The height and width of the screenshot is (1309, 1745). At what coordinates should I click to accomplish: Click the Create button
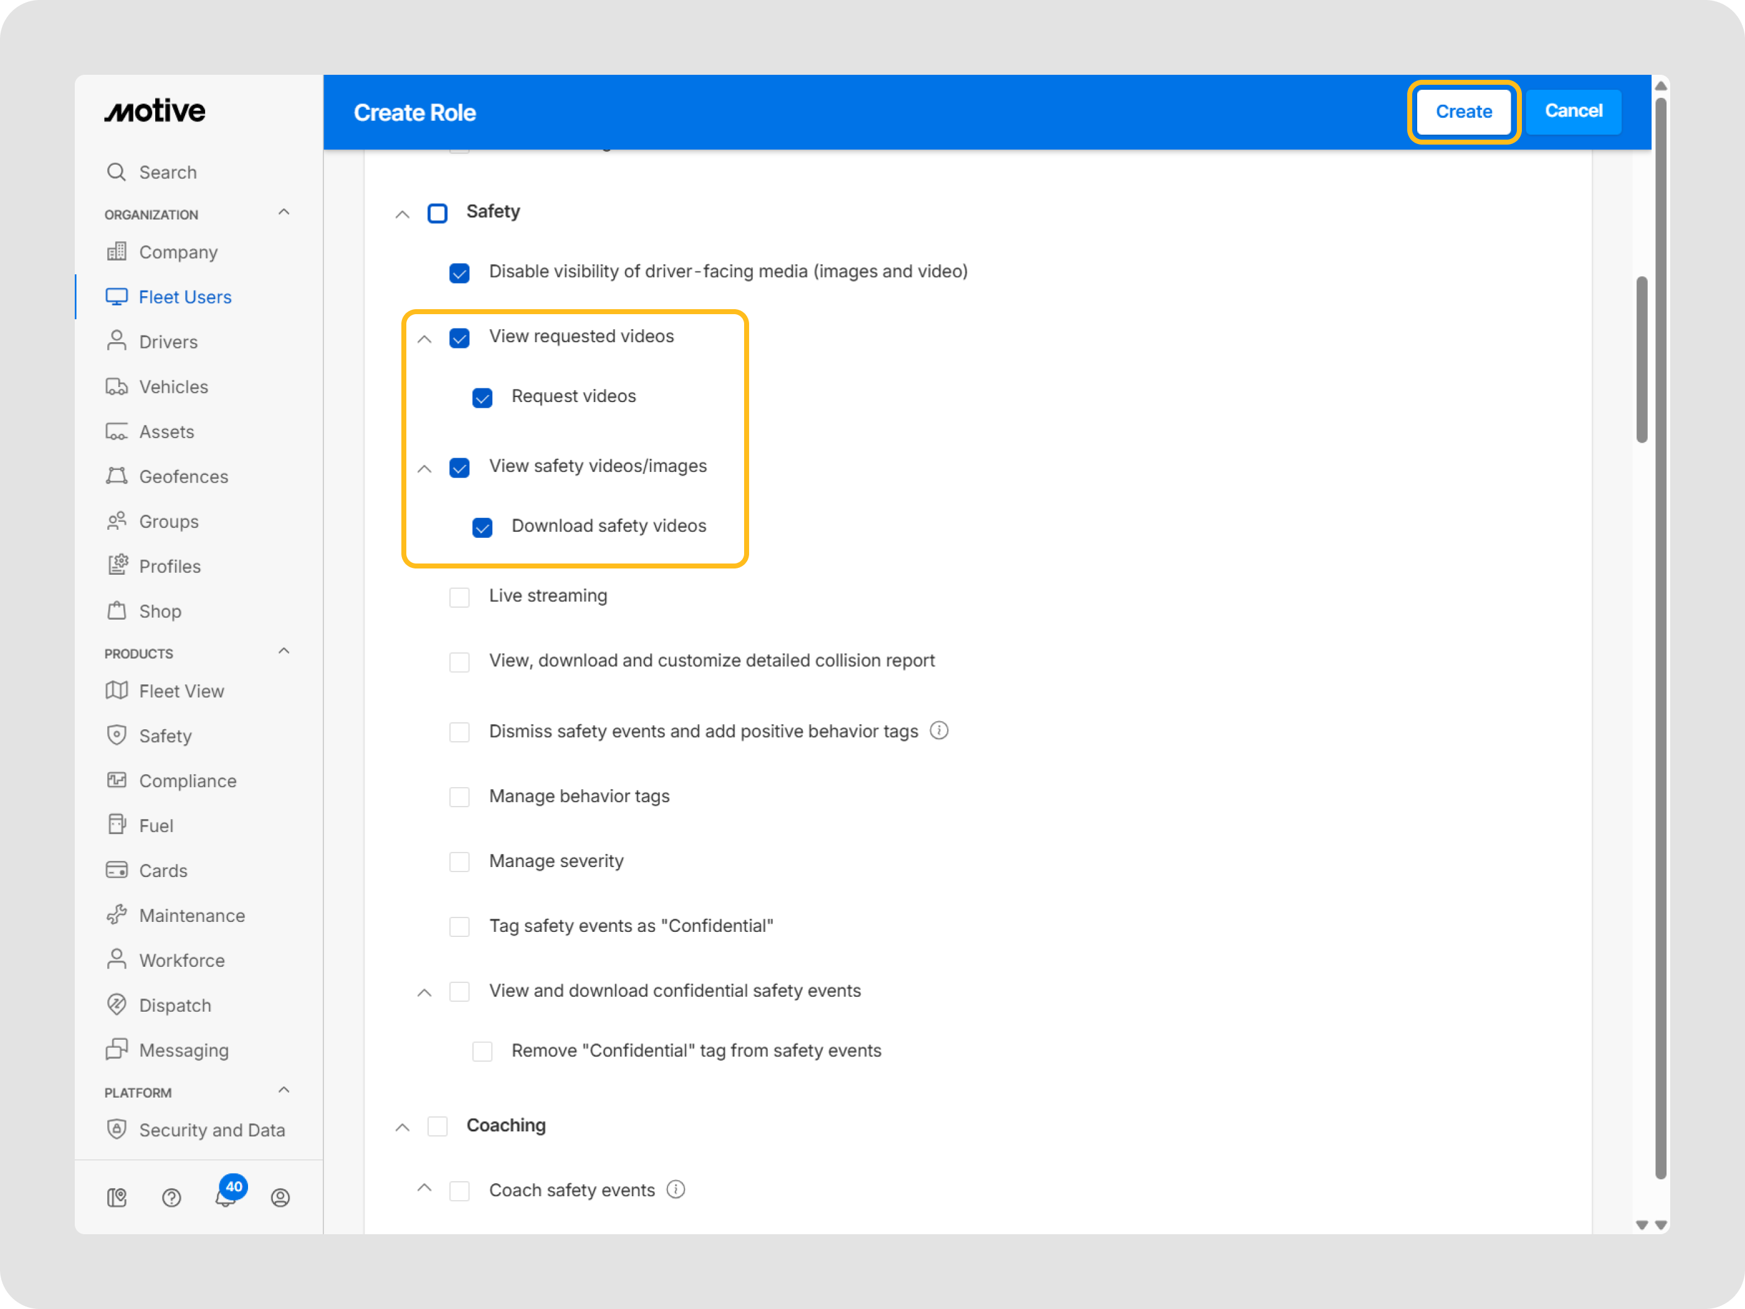click(1463, 111)
